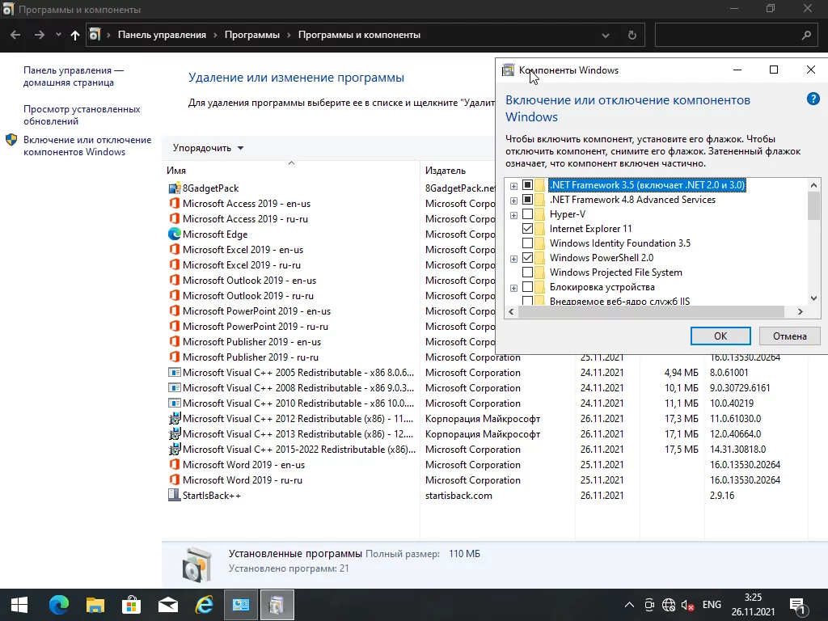Open Microsoft Store from the taskbar
Viewport: 828px width, 621px height.
tap(132, 605)
